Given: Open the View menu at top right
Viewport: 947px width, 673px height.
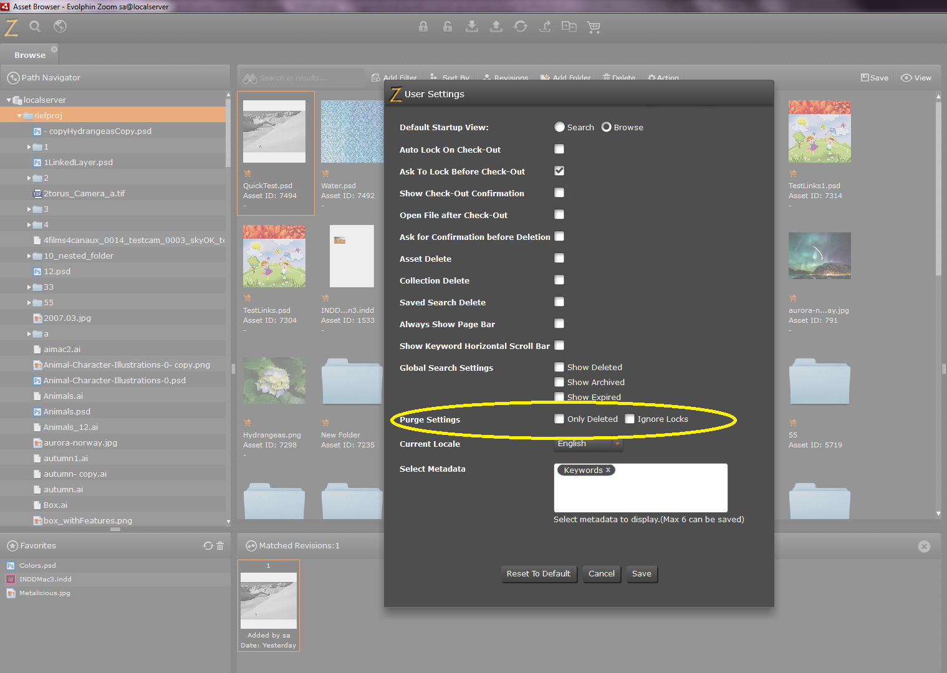Looking at the screenshot, I should pos(916,78).
